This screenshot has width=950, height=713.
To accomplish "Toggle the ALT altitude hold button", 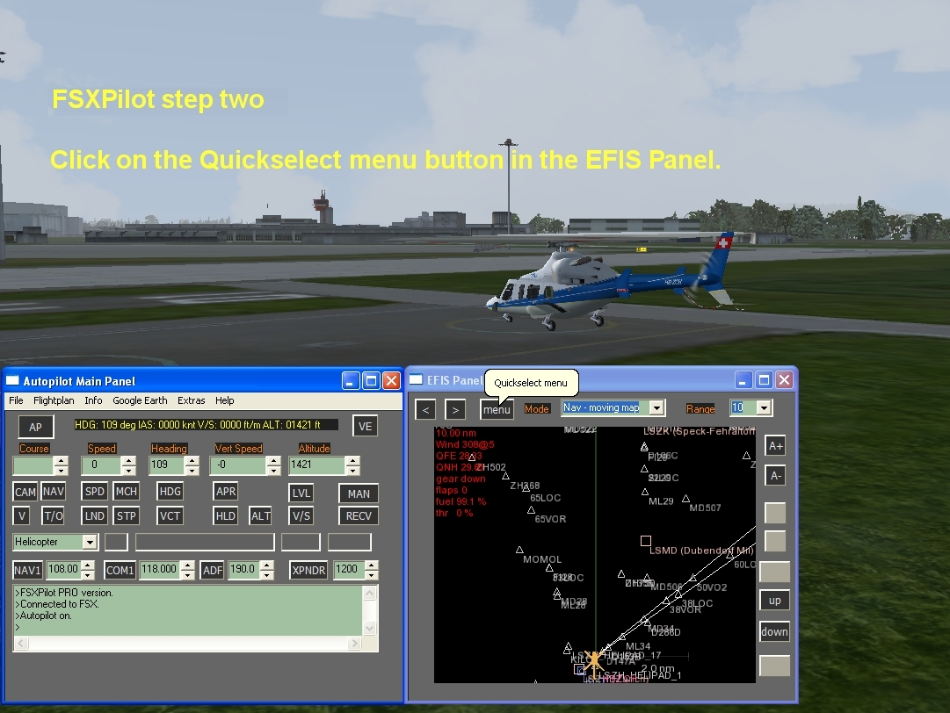I will tap(260, 515).
